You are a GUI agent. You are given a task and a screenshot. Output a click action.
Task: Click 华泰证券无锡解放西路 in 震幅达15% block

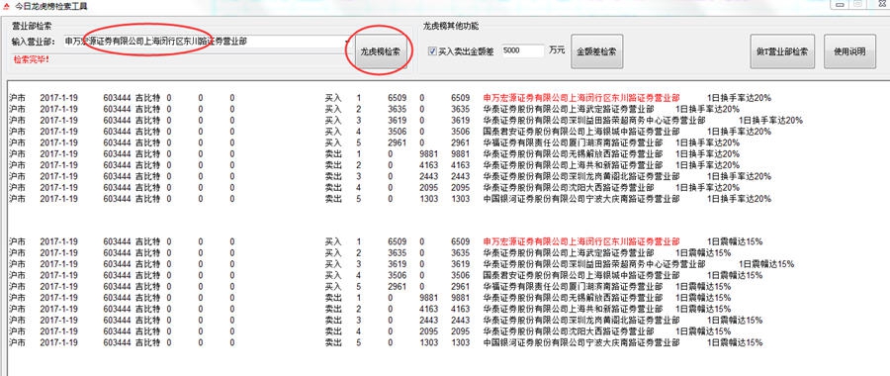573,298
